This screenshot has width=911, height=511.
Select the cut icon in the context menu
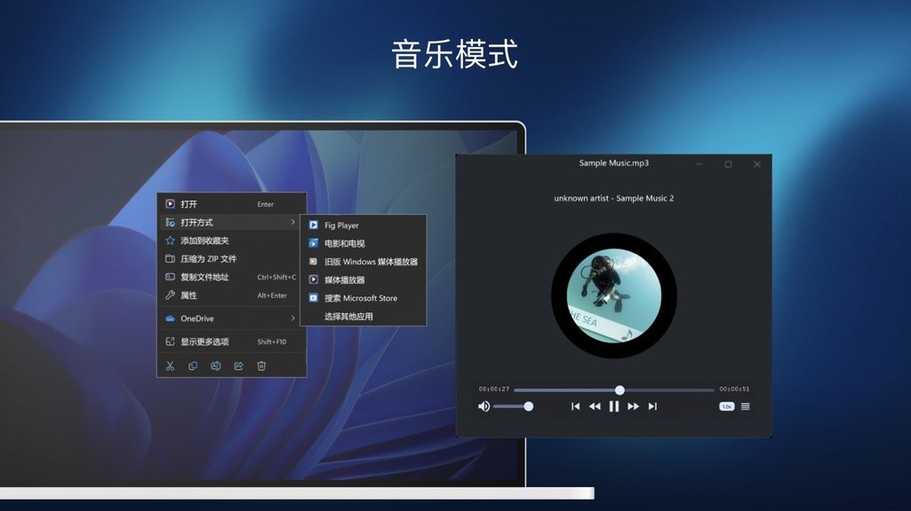click(169, 365)
